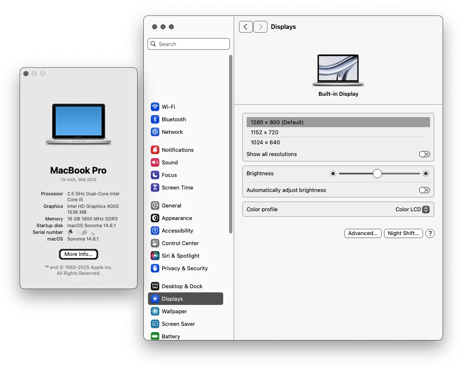Click the Siri & Spotlight icon

coord(155,255)
